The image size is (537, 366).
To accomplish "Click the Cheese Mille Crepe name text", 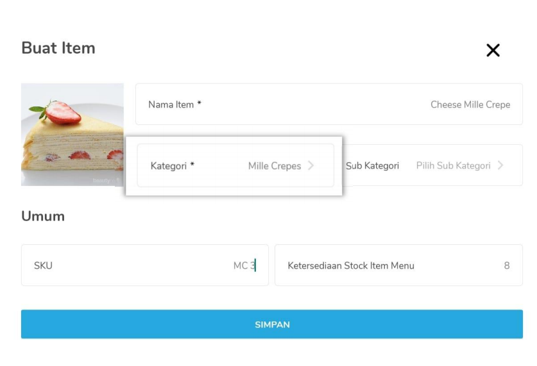I will coord(470,104).
